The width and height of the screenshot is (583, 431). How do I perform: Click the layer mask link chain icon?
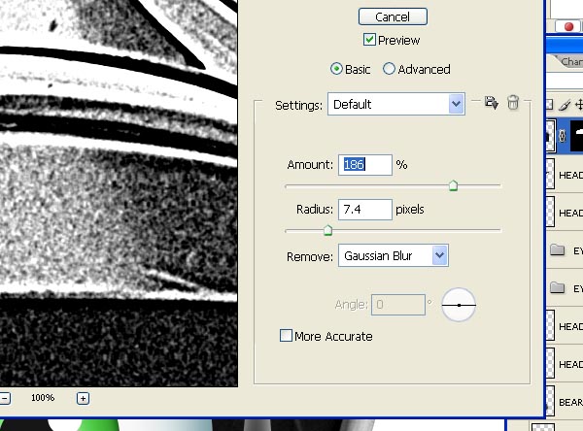click(563, 136)
